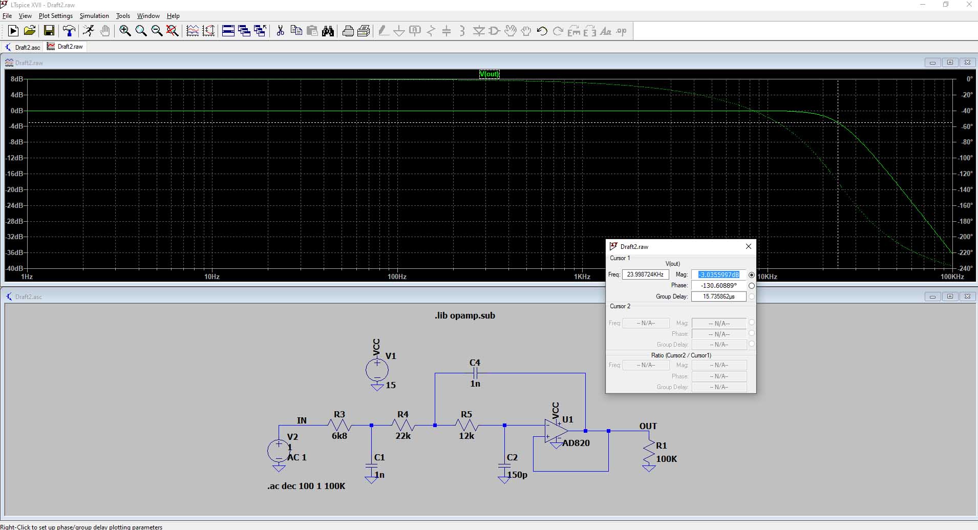Open the Control Panel hammer icon
Viewport: 978px width, 530px height.
tap(69, 31)
